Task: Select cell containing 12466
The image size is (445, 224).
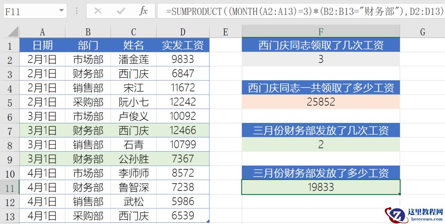Action: point(183,131)
